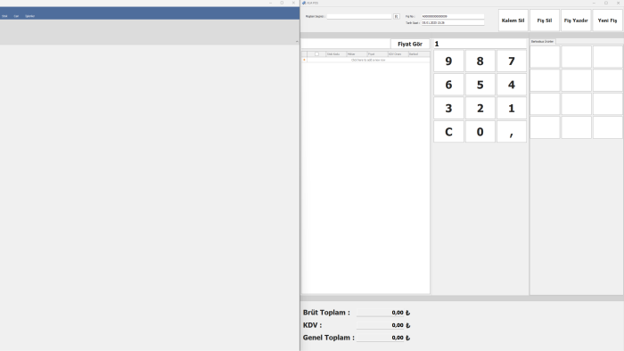Close the left window
Image resolution: width=624 pixels, height=351 pixels.
[293, 3]
